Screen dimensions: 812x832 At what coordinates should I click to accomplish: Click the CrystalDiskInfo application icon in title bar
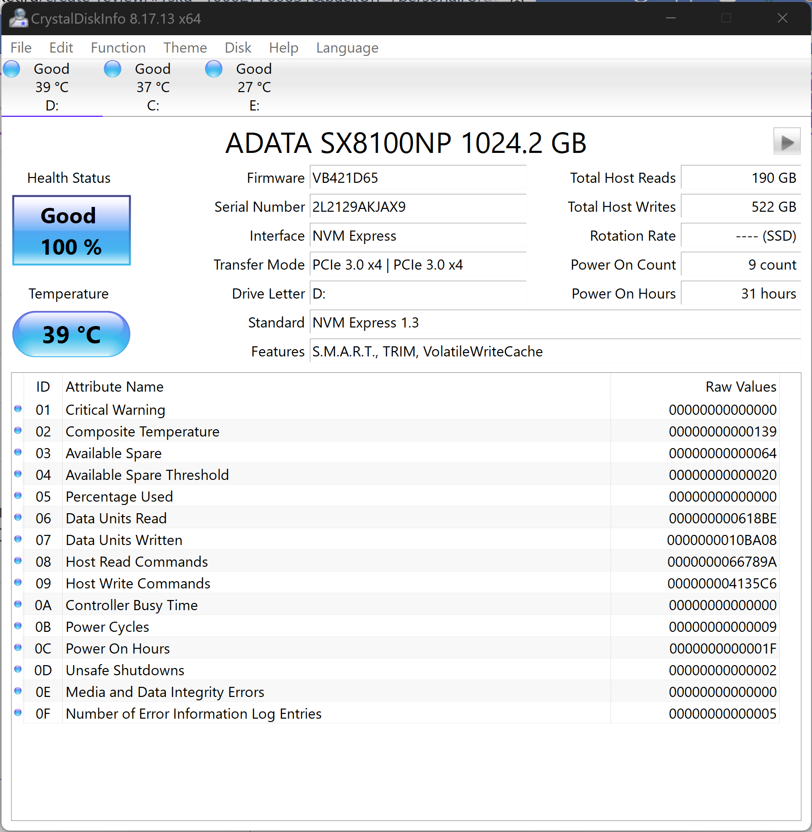pos(18,19)
